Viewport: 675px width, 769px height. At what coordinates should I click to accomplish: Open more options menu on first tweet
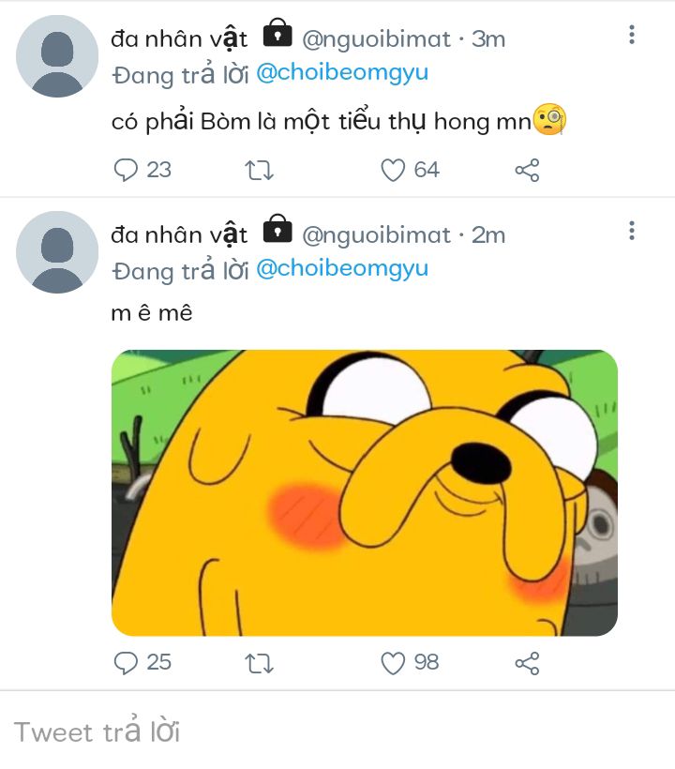632,36
